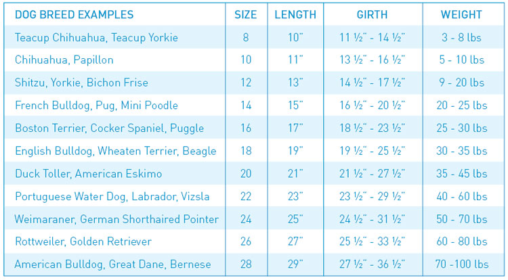508x280 pixels.
Task: Select American Bulldog, Great Dane, Bernese
Action: 112,264
